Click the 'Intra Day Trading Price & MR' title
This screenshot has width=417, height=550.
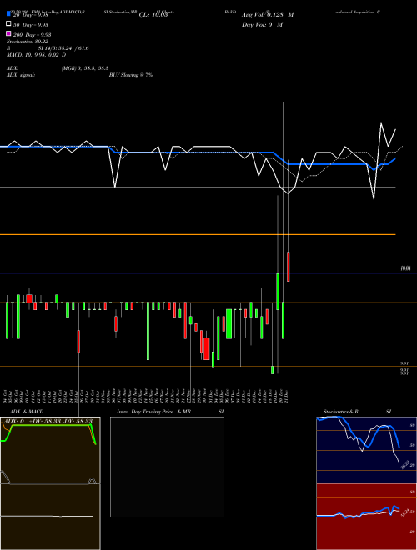pos(153,412)
